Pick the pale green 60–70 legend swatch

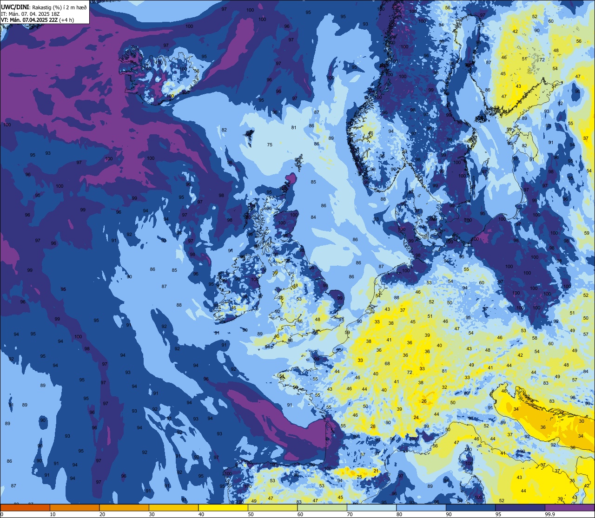coord(322,508)
